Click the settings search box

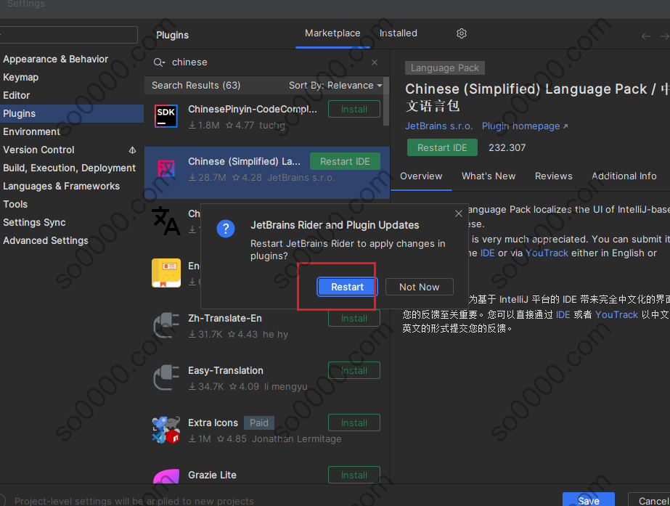68,35
